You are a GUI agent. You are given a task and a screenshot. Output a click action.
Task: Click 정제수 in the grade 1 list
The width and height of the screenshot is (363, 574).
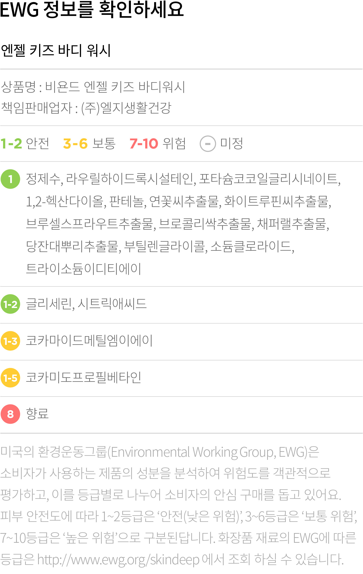point(43,179)
